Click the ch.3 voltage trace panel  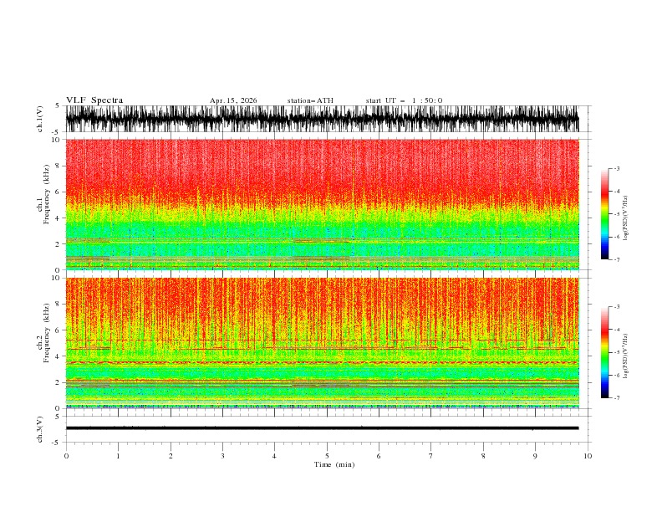coord(322,429)
